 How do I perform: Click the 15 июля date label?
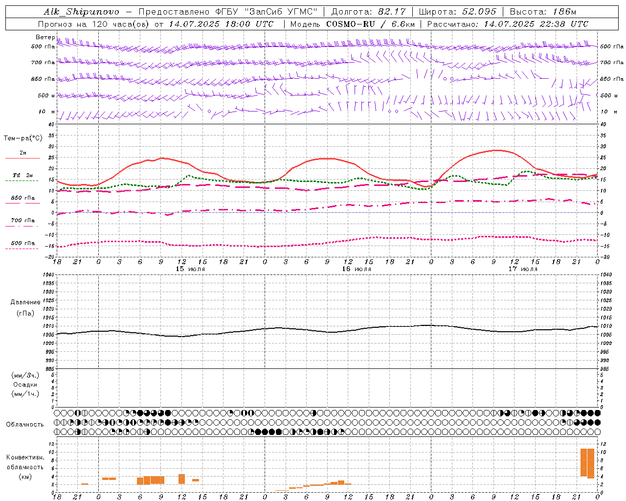190,269
